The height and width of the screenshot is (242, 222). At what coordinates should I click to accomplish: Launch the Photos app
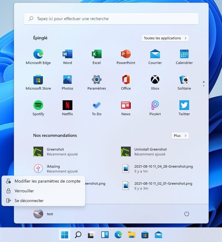tap(68, 82)
